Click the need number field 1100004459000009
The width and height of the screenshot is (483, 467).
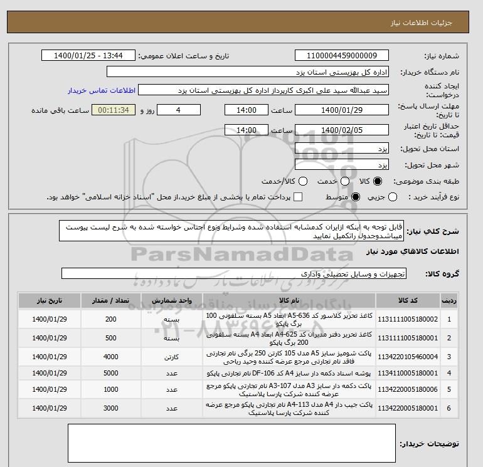(x=342, y=55)
